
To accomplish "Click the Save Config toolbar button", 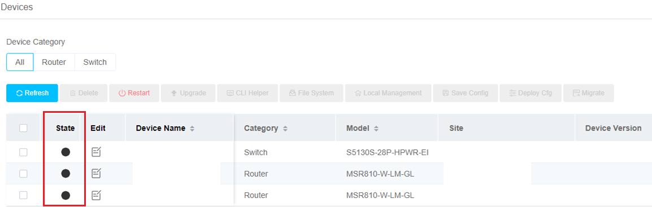I will (465, 93).
